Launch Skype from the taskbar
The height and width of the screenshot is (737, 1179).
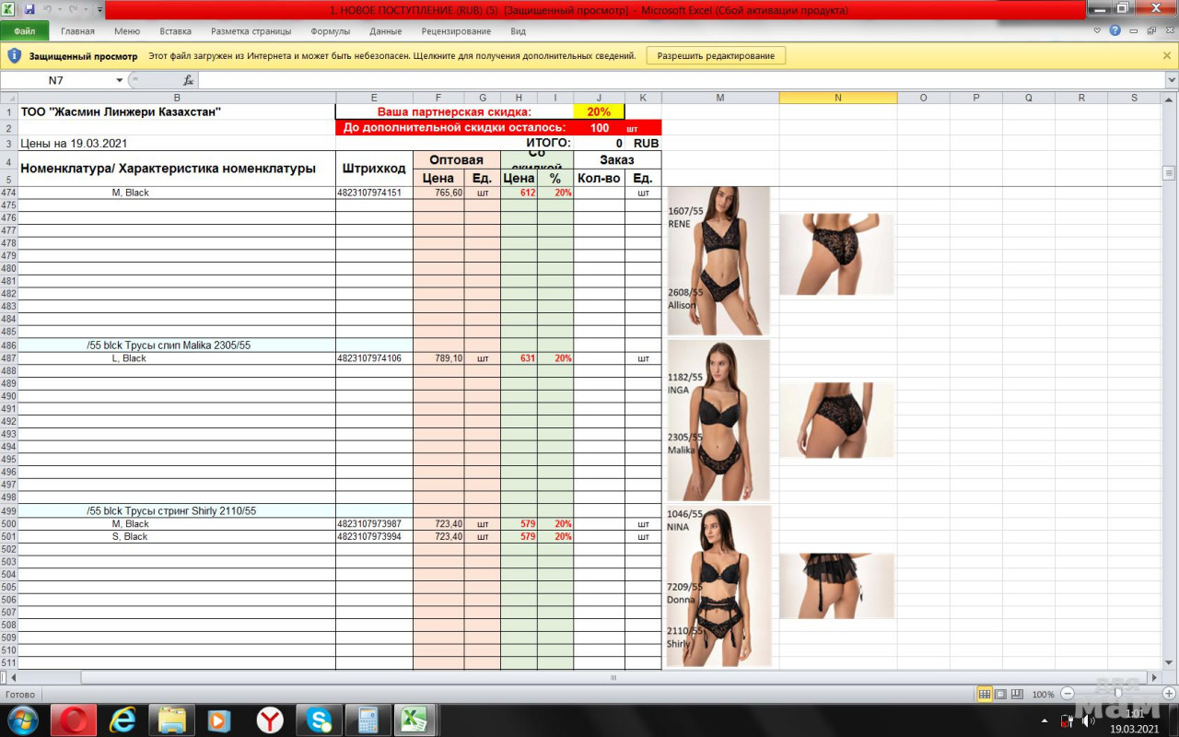click(x=320, y=719)
